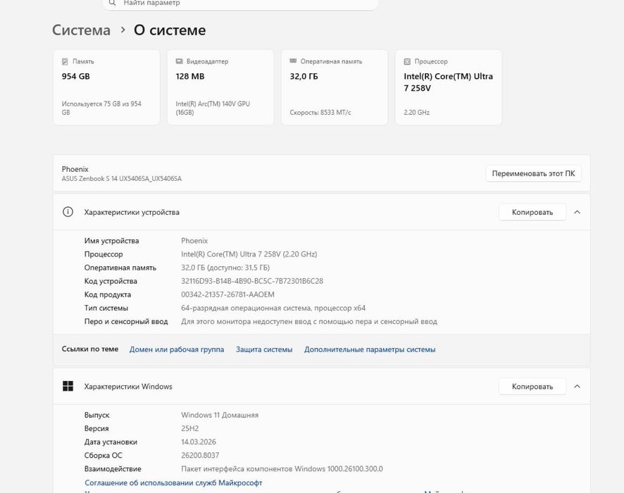Select product ID '00342-21357-26781-AAOEM'
This screenshot has width=624, height=493.
(227, 295)
